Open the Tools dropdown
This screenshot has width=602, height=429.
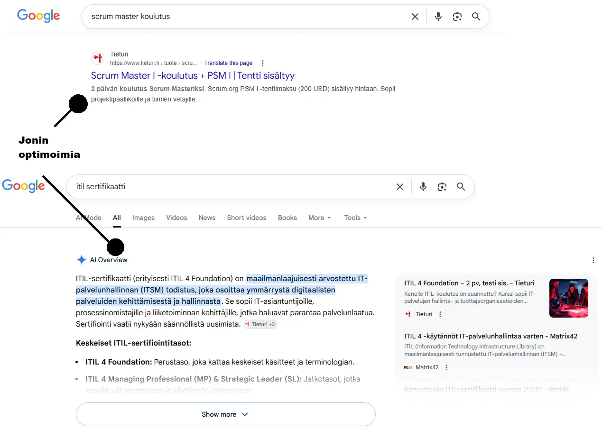tap(355, 218)
